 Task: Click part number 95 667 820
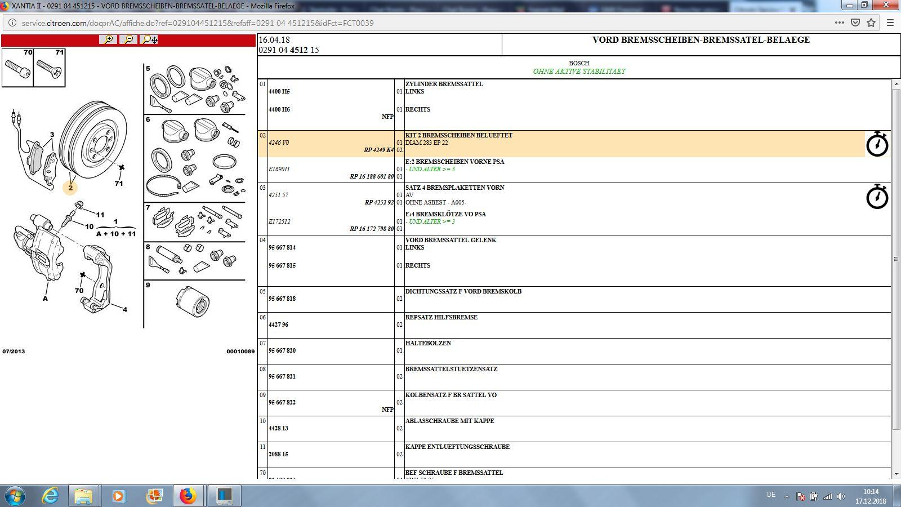[282, 350]
